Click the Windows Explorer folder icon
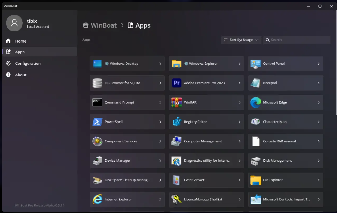Image resolution: width=337 pixels, height=213 pixels. [176, 64]
